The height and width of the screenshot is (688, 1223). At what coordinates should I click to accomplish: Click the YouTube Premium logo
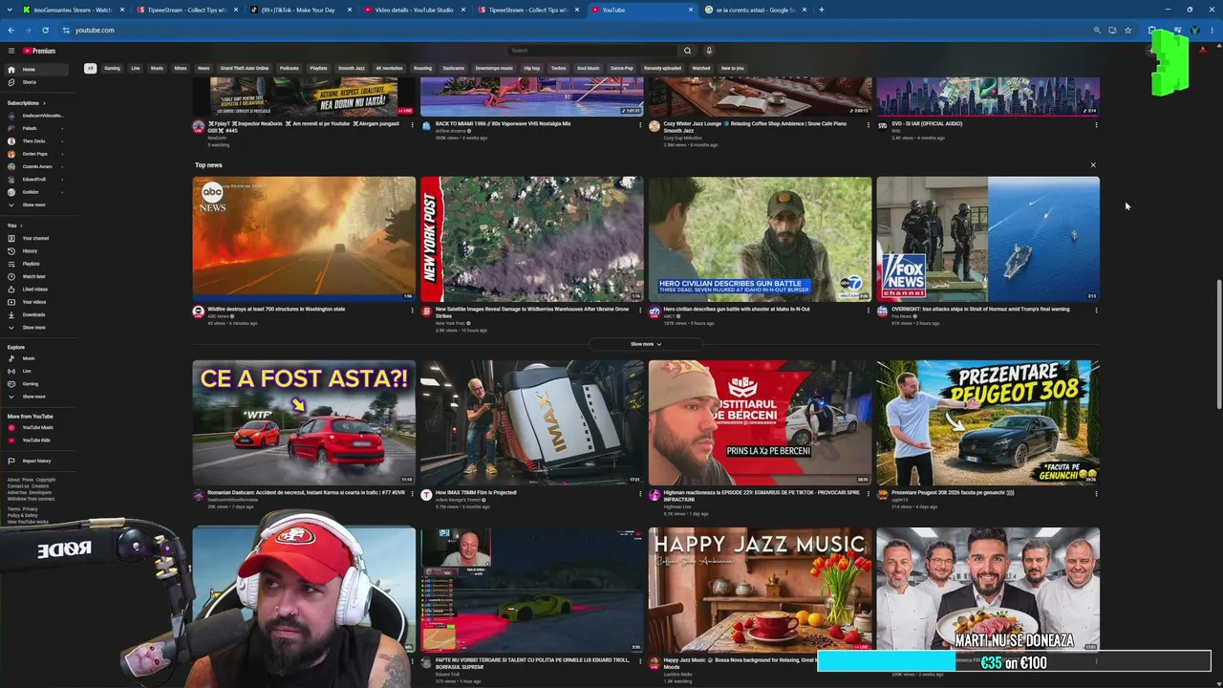coord(39,51)
